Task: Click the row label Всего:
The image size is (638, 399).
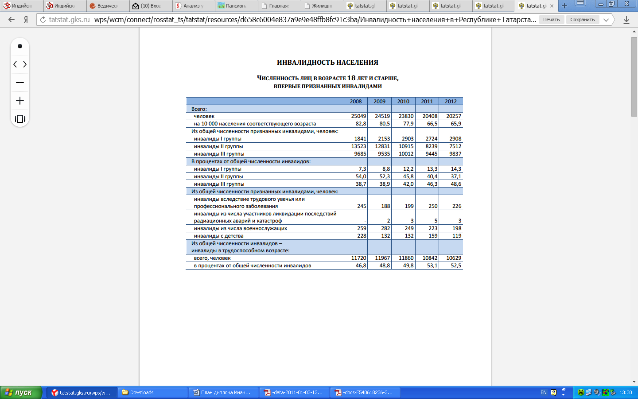Action: 199,109
